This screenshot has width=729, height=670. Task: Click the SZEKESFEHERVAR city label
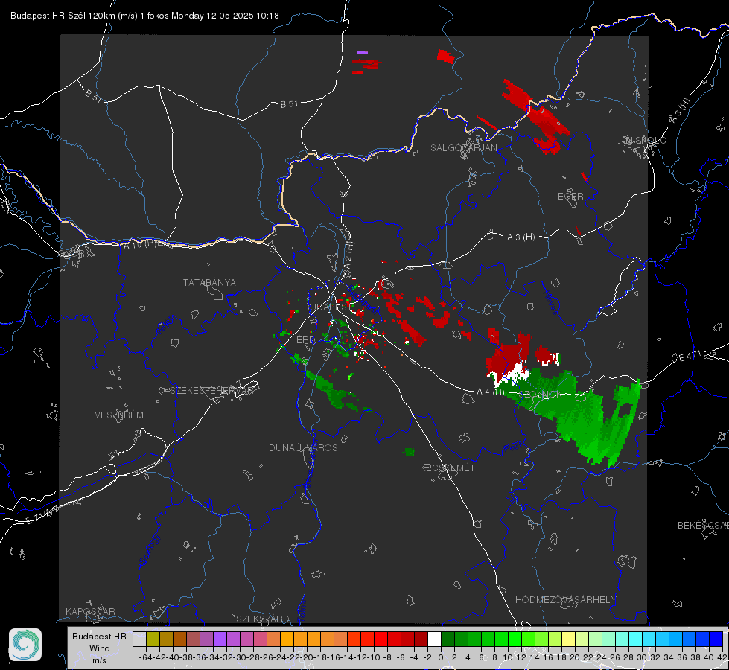211,391
